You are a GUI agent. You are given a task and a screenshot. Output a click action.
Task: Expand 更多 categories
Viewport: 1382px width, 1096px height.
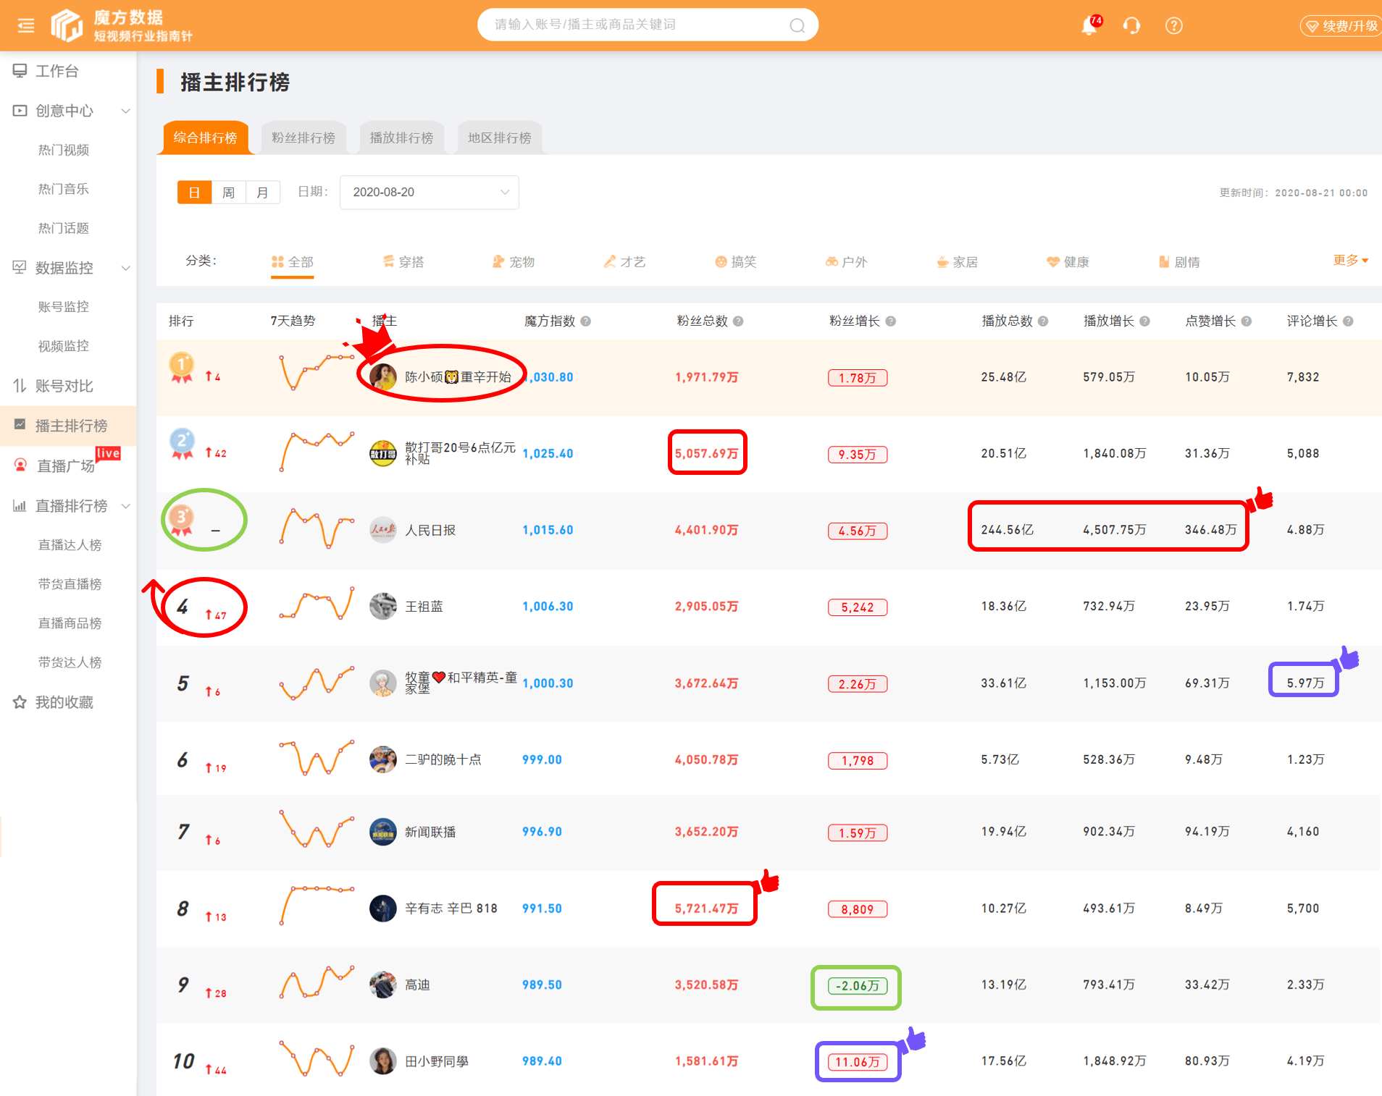1350,261
